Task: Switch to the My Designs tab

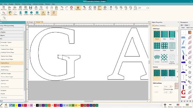Action: [x=30, y=22]
